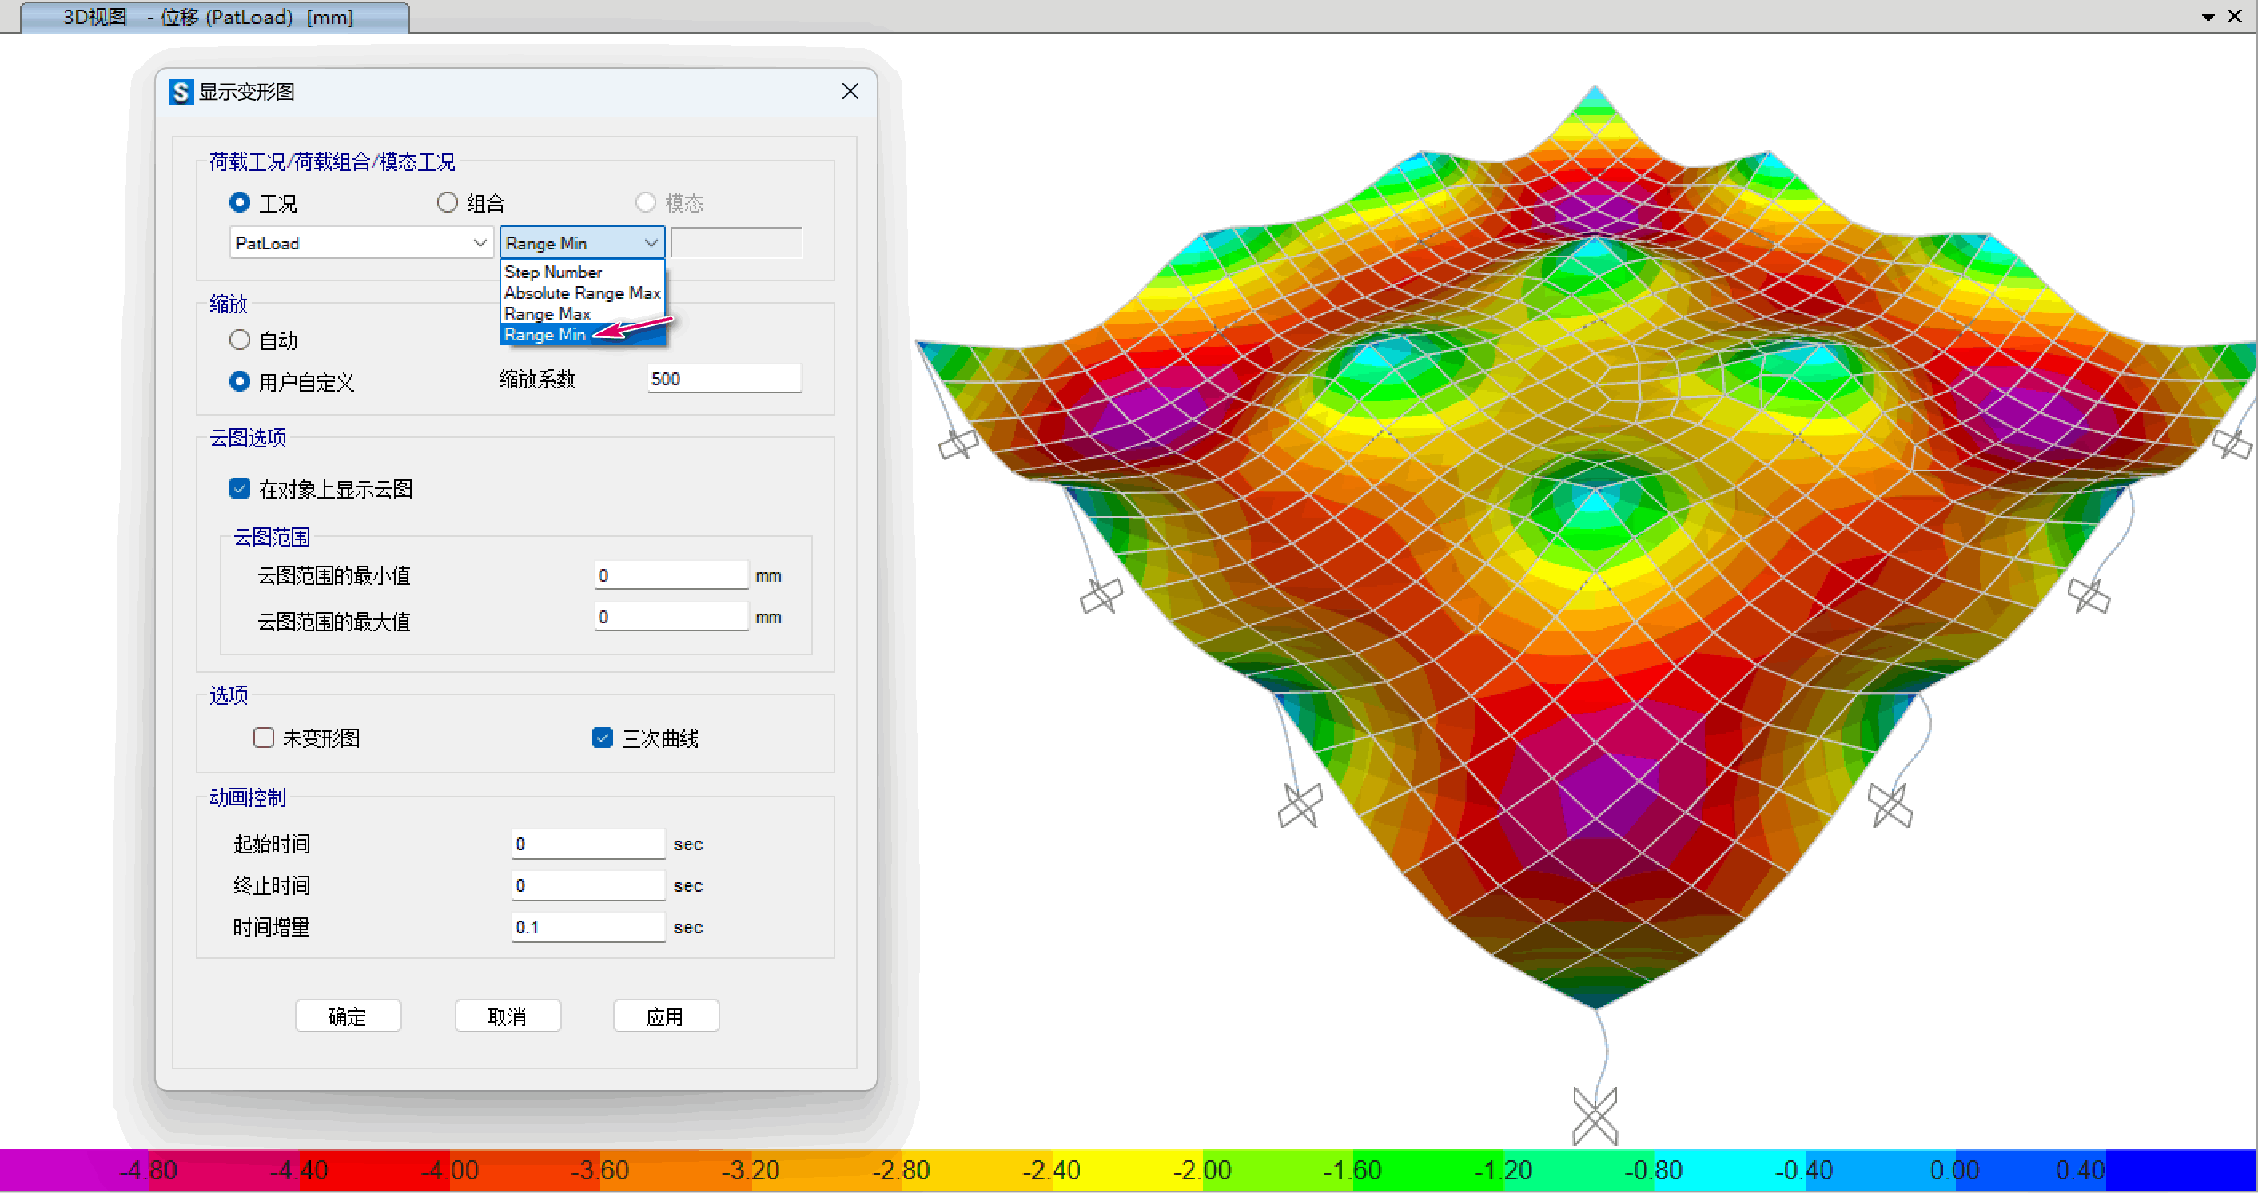
Task: Close the 3D view tab with X
Action: click(x=2234, y=16)
